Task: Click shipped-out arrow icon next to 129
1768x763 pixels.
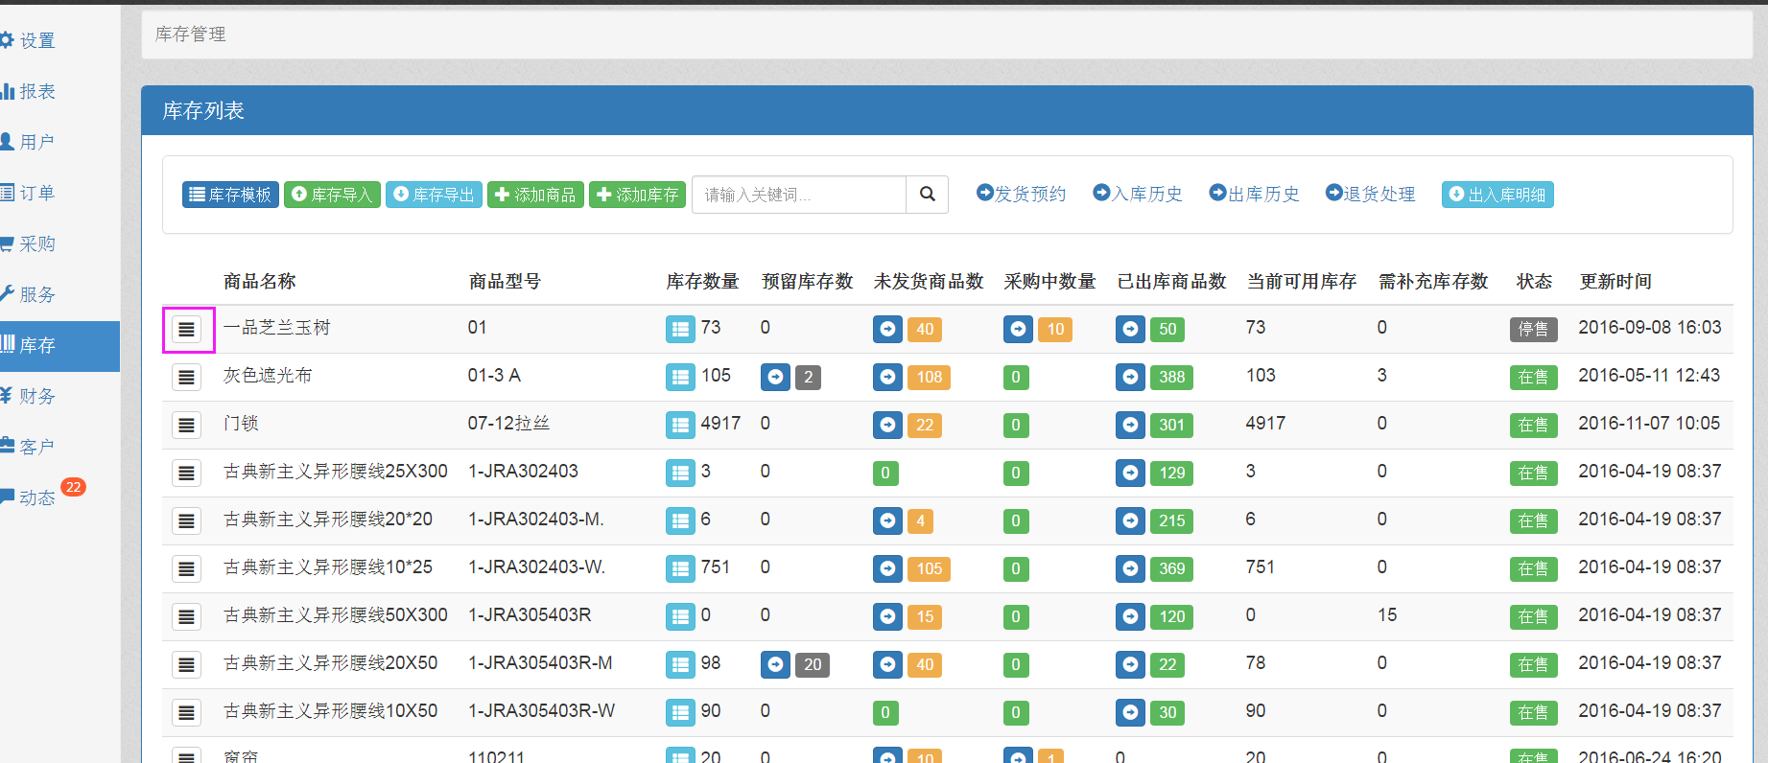Action: (x=1130, y=473)
